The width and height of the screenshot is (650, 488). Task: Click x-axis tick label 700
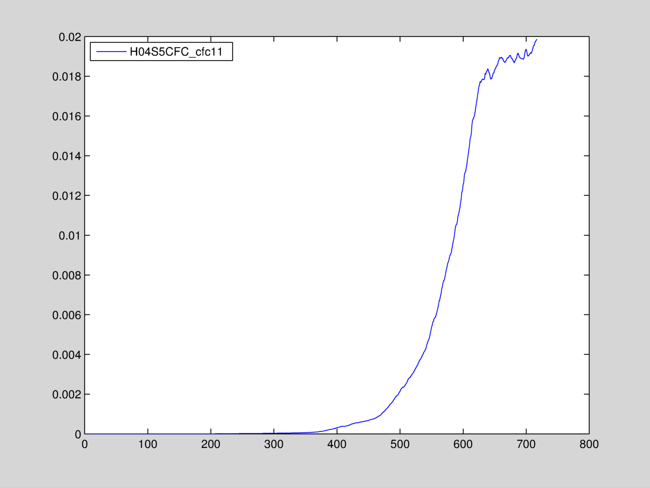526,444
